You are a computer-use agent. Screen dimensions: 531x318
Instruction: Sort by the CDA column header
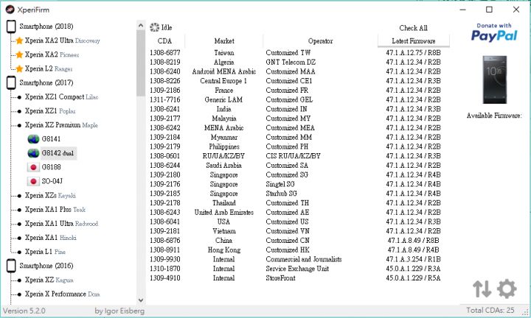(165, 41)
